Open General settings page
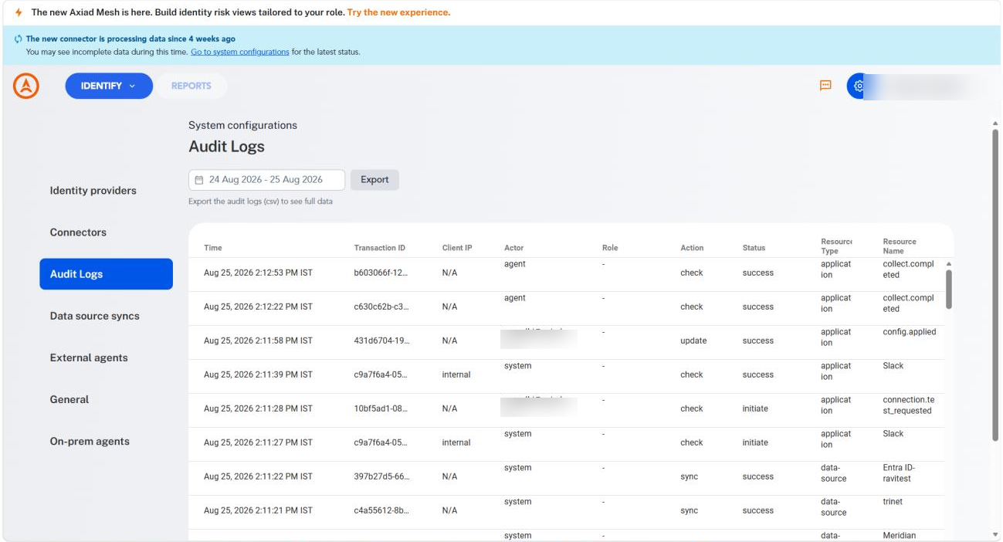 (x=69, y=399)
